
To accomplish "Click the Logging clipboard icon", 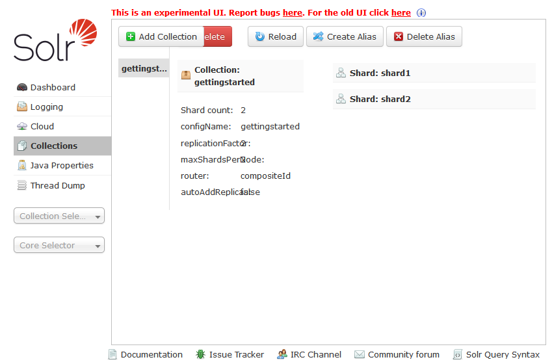I will [x=22, y=107].
